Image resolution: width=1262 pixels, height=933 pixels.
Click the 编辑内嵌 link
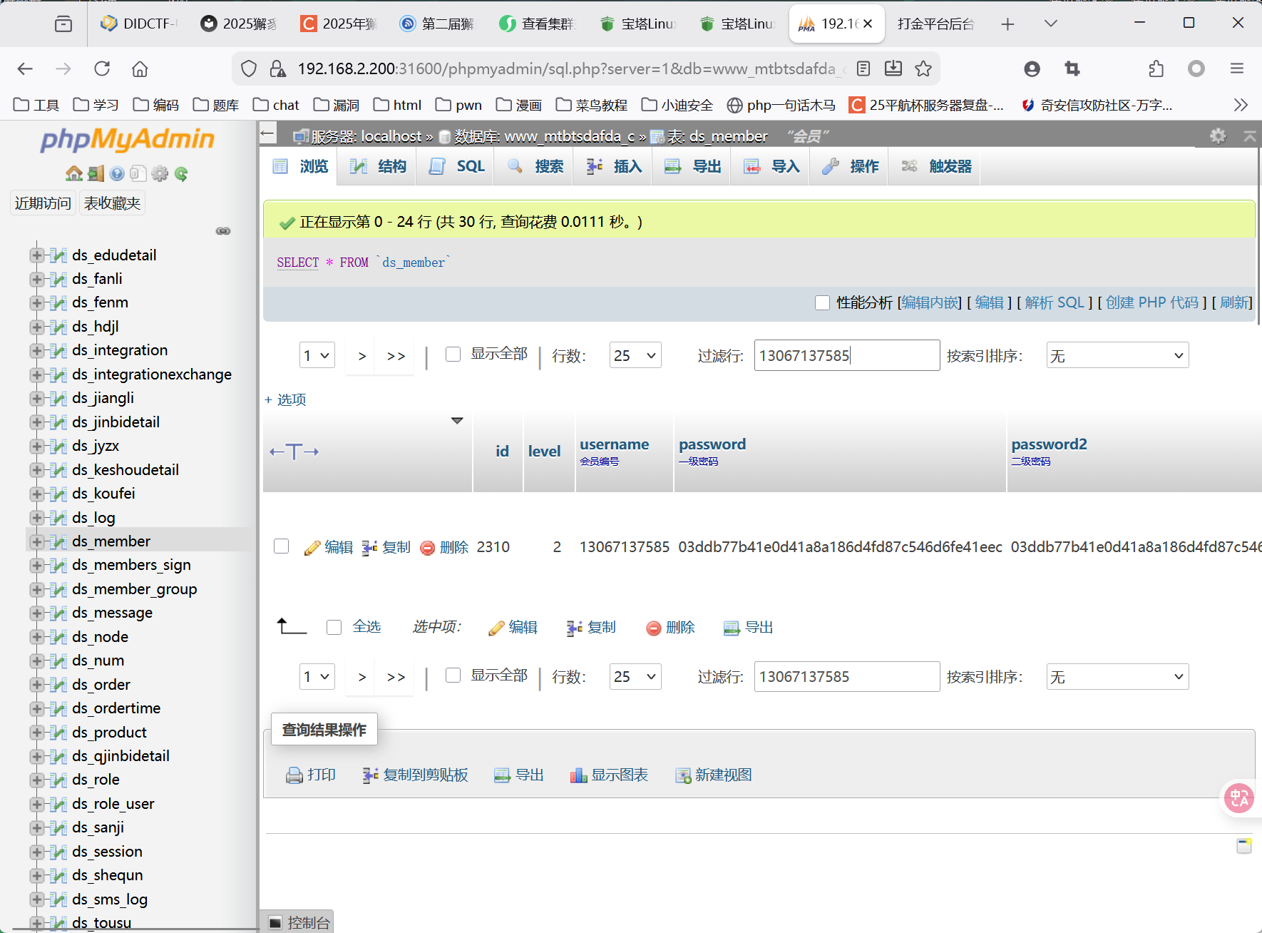point(930,303)
